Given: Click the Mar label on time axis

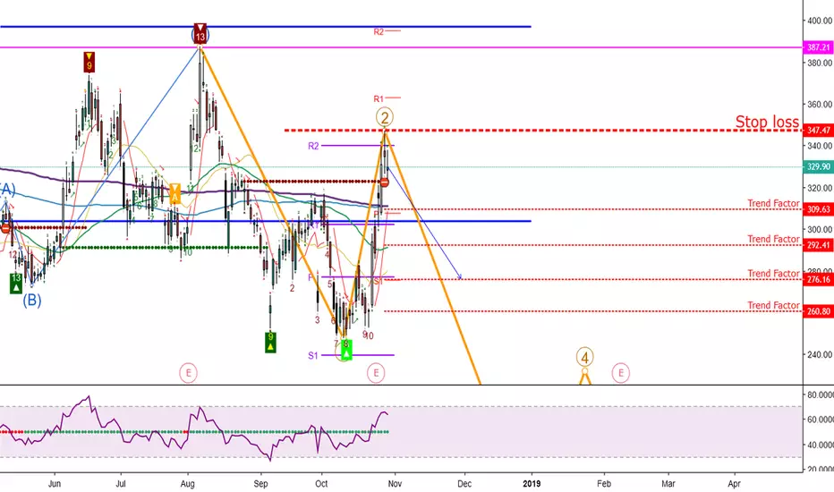Looking at the screenshot, I should 668,483.
